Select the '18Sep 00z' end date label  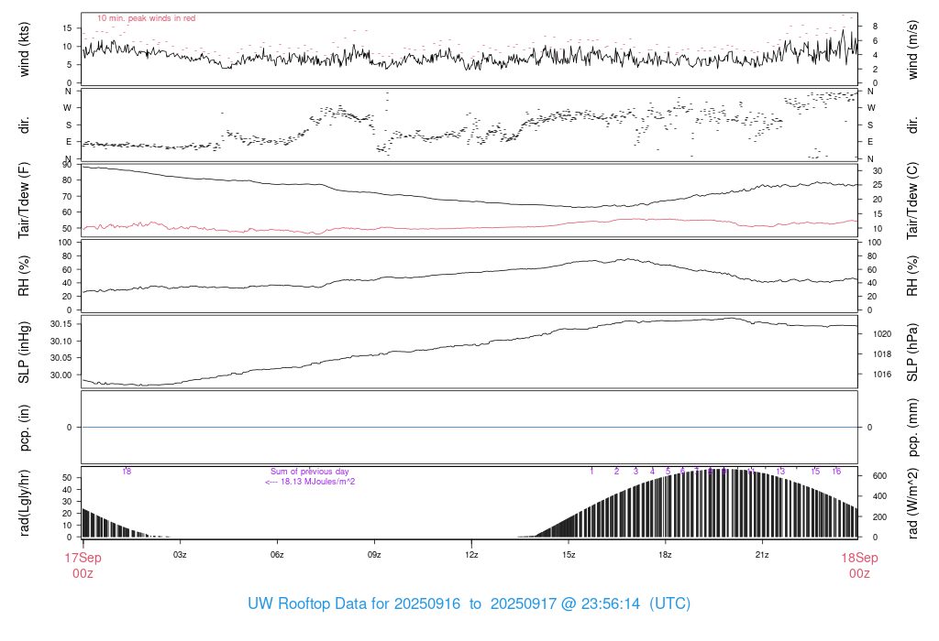point(859,566)
